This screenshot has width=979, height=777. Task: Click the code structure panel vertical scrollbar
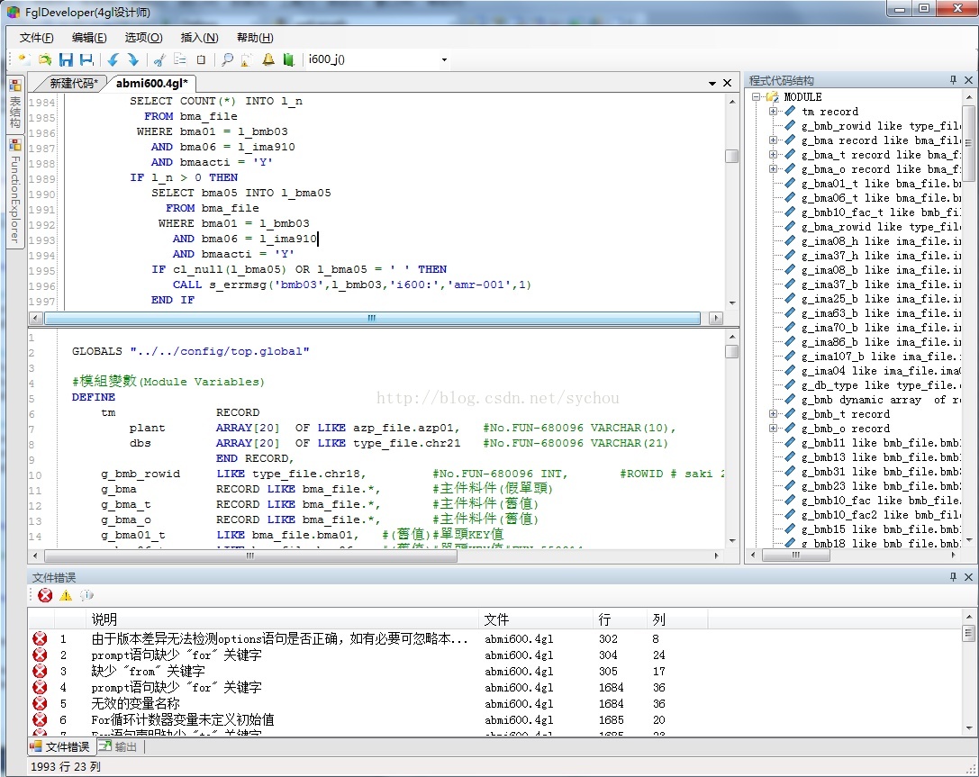pyautogui.click(x=968, y=143)
